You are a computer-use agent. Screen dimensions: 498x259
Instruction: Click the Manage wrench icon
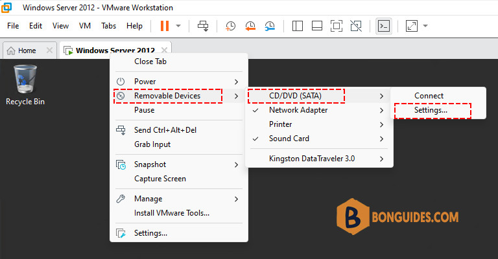click(x=121, y=199)
